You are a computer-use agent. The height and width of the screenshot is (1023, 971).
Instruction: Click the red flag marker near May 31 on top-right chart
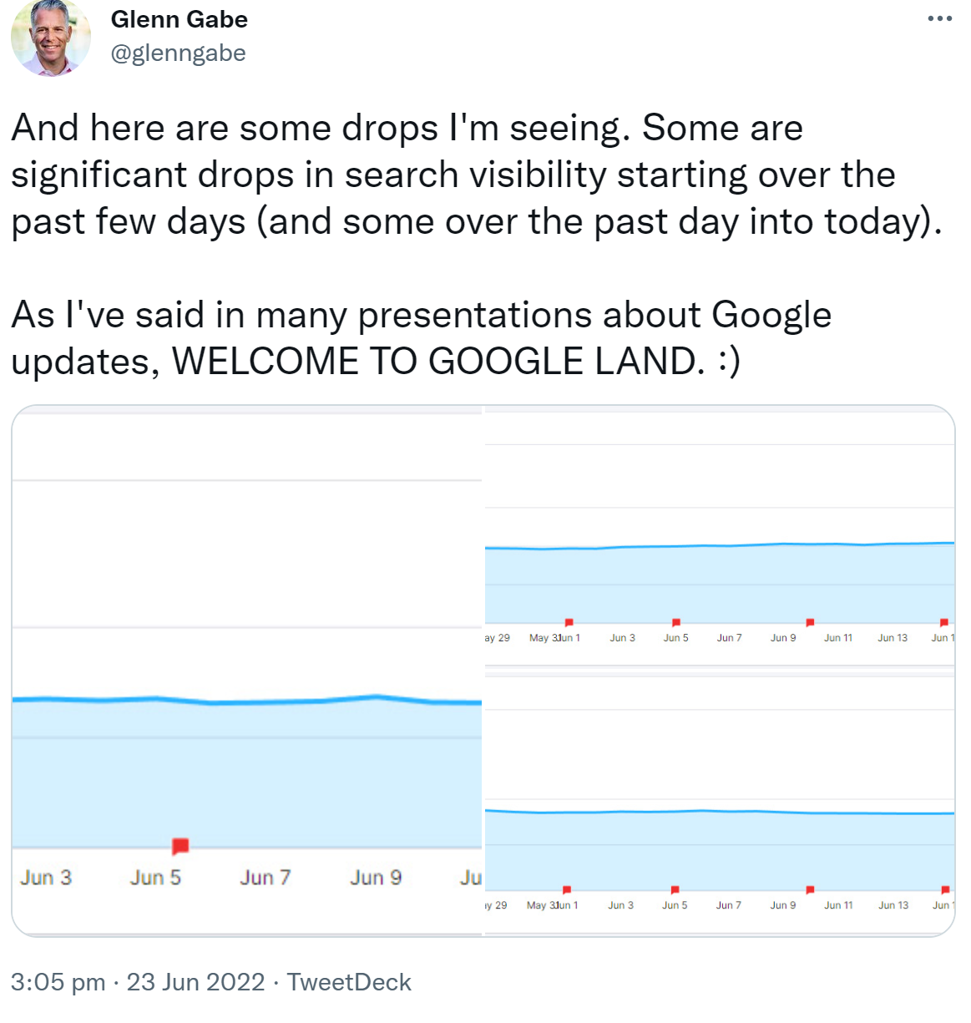[x=569, y=622]
